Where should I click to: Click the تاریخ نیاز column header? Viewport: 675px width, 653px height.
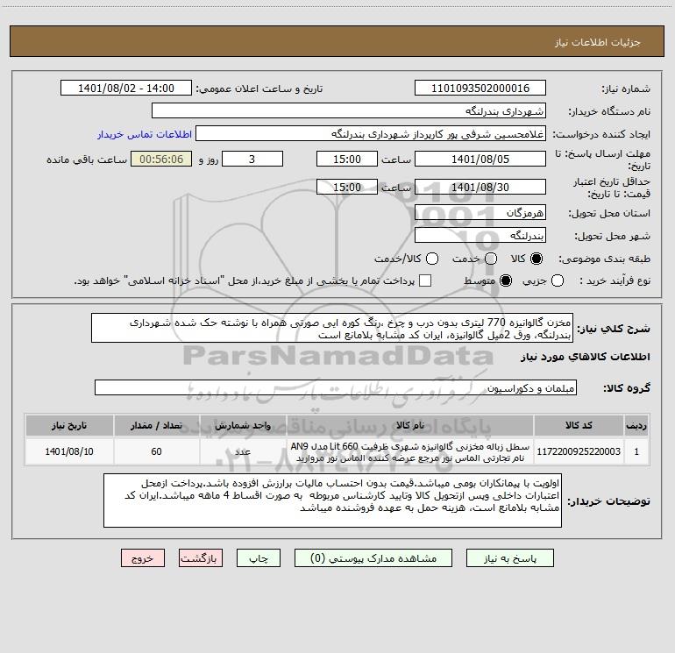click(69, 425)
